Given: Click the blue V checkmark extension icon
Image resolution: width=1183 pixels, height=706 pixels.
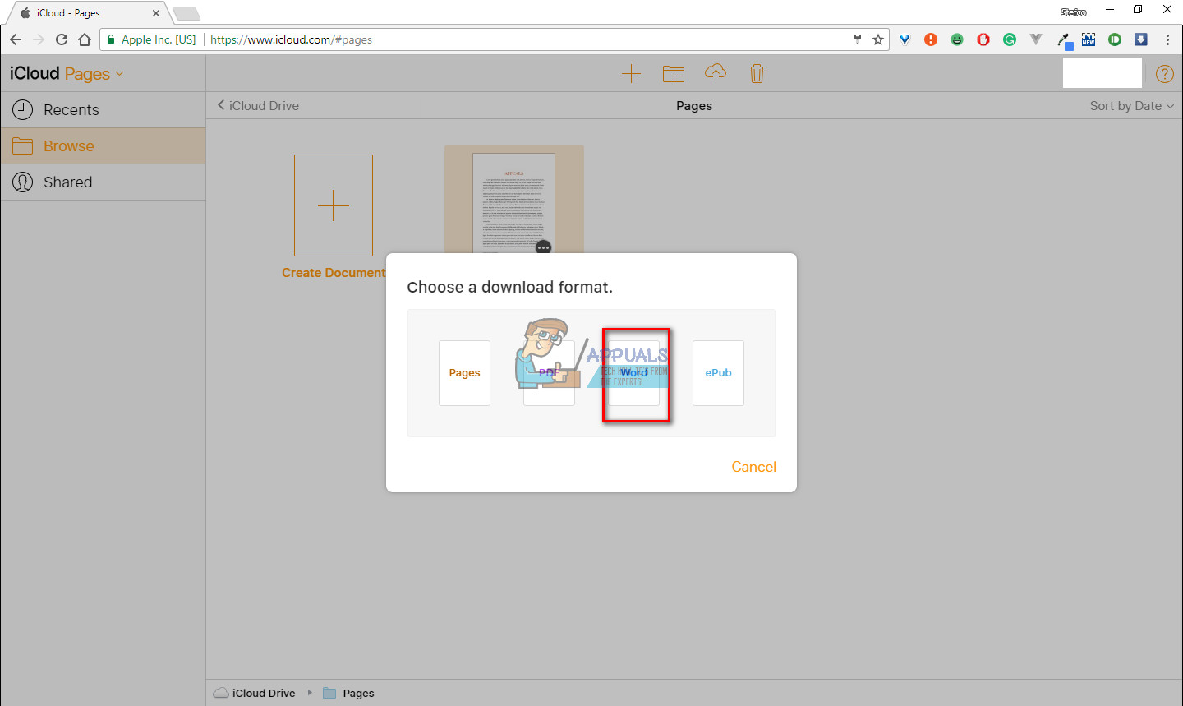Looking at the screenshot, I should (905, 39).
